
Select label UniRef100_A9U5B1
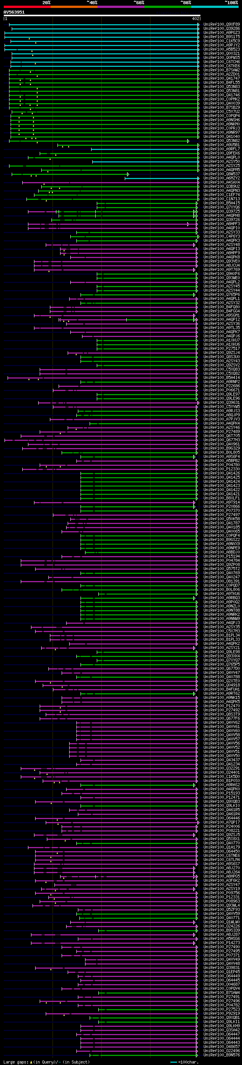(x=221, y=145)
